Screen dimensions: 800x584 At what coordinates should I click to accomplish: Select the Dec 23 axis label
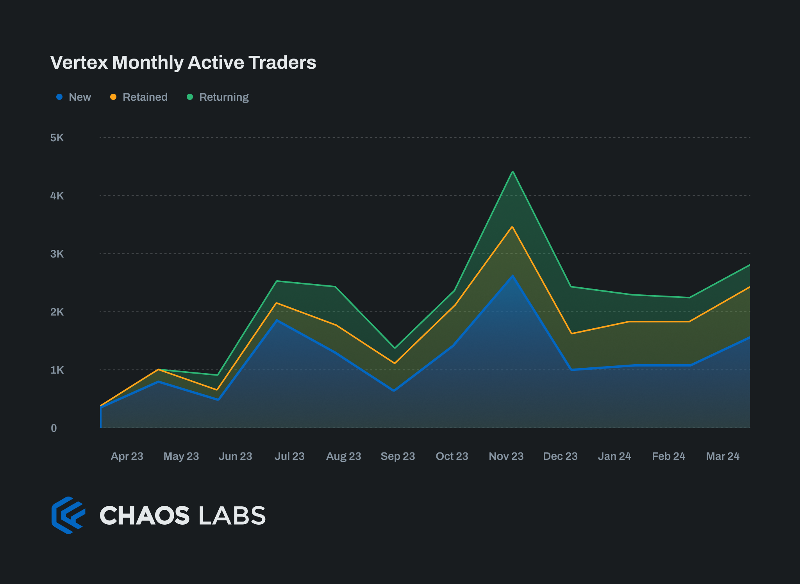pos(560,456)
